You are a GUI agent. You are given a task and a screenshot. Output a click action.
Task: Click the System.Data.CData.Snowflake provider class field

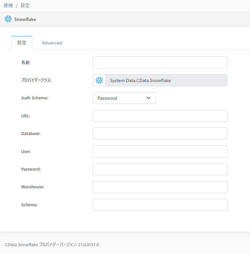166,80
